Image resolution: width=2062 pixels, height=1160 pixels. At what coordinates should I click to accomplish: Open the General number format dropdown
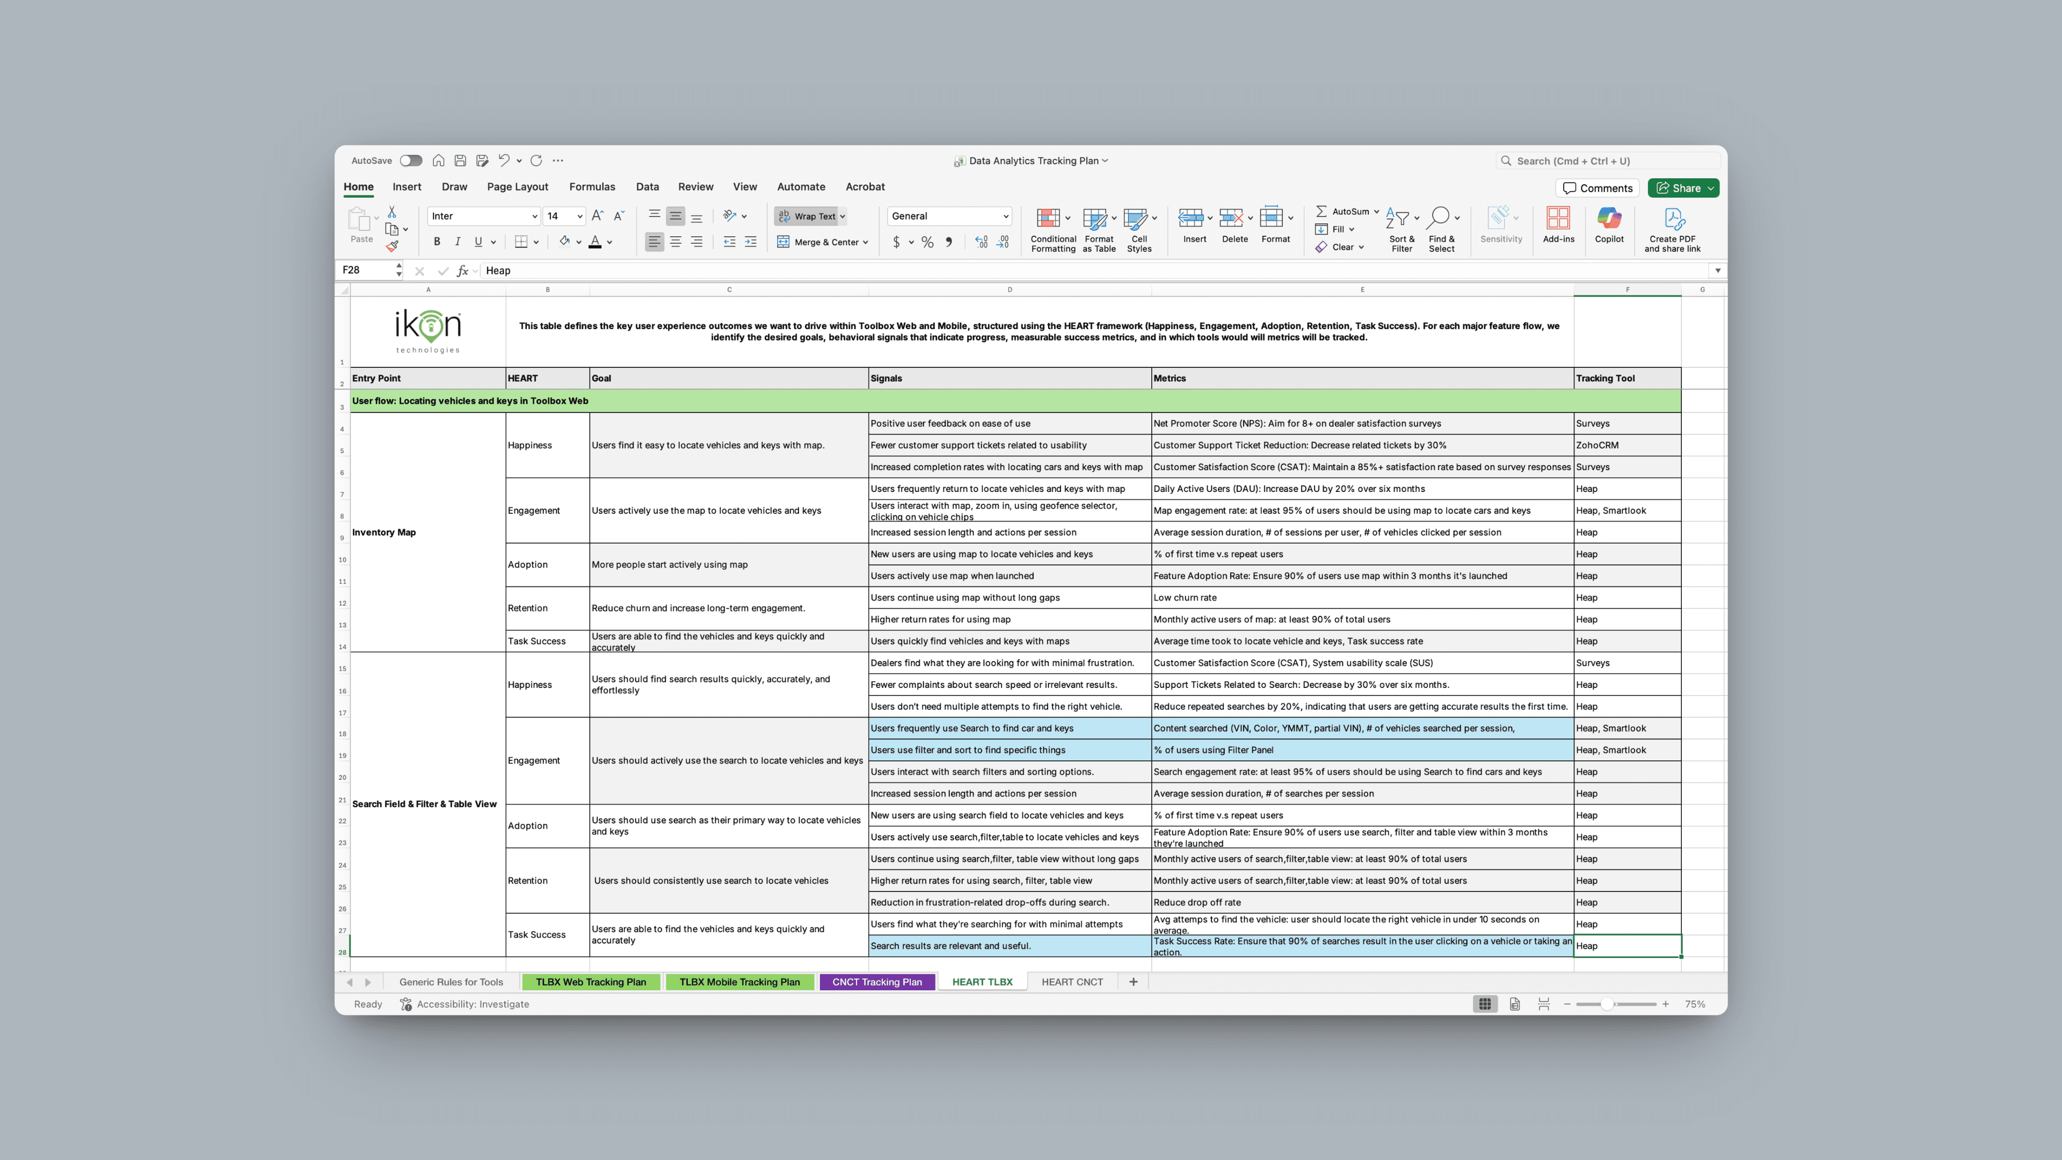pos(1005,216)
